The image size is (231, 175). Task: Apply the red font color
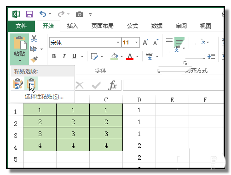click(x=130, y=56)
